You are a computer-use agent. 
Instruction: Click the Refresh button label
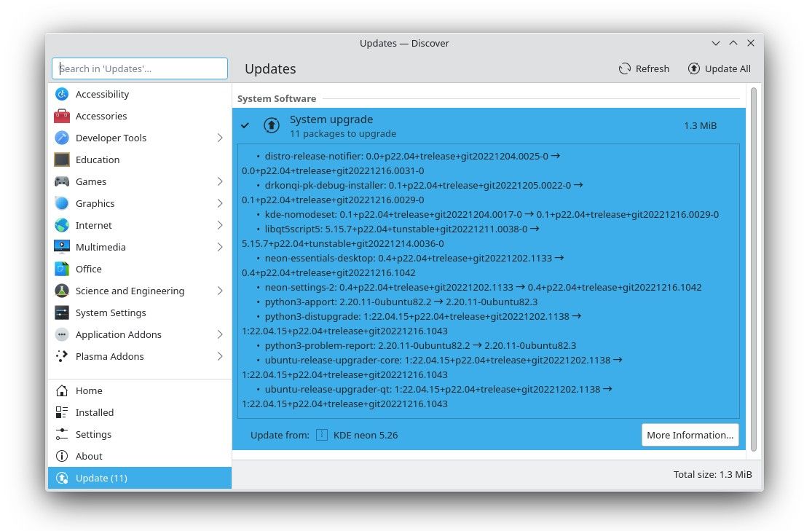[653, 68]
